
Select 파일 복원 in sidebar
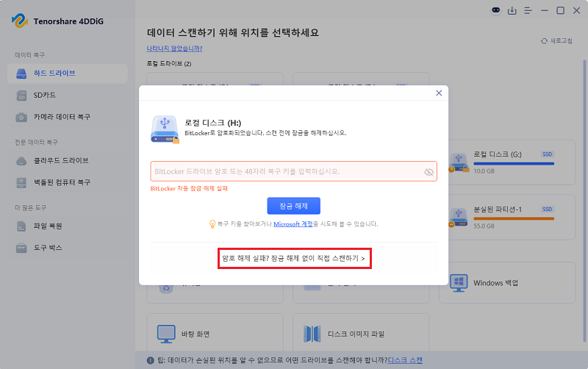pos(67,226)
